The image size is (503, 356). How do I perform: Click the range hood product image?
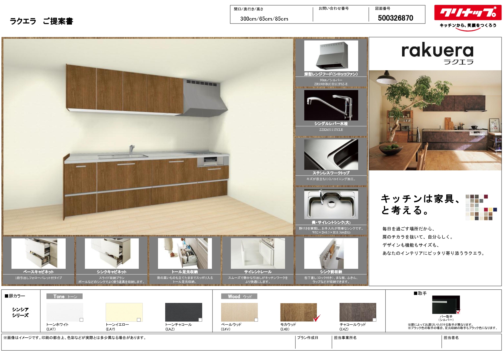point(331,56)
